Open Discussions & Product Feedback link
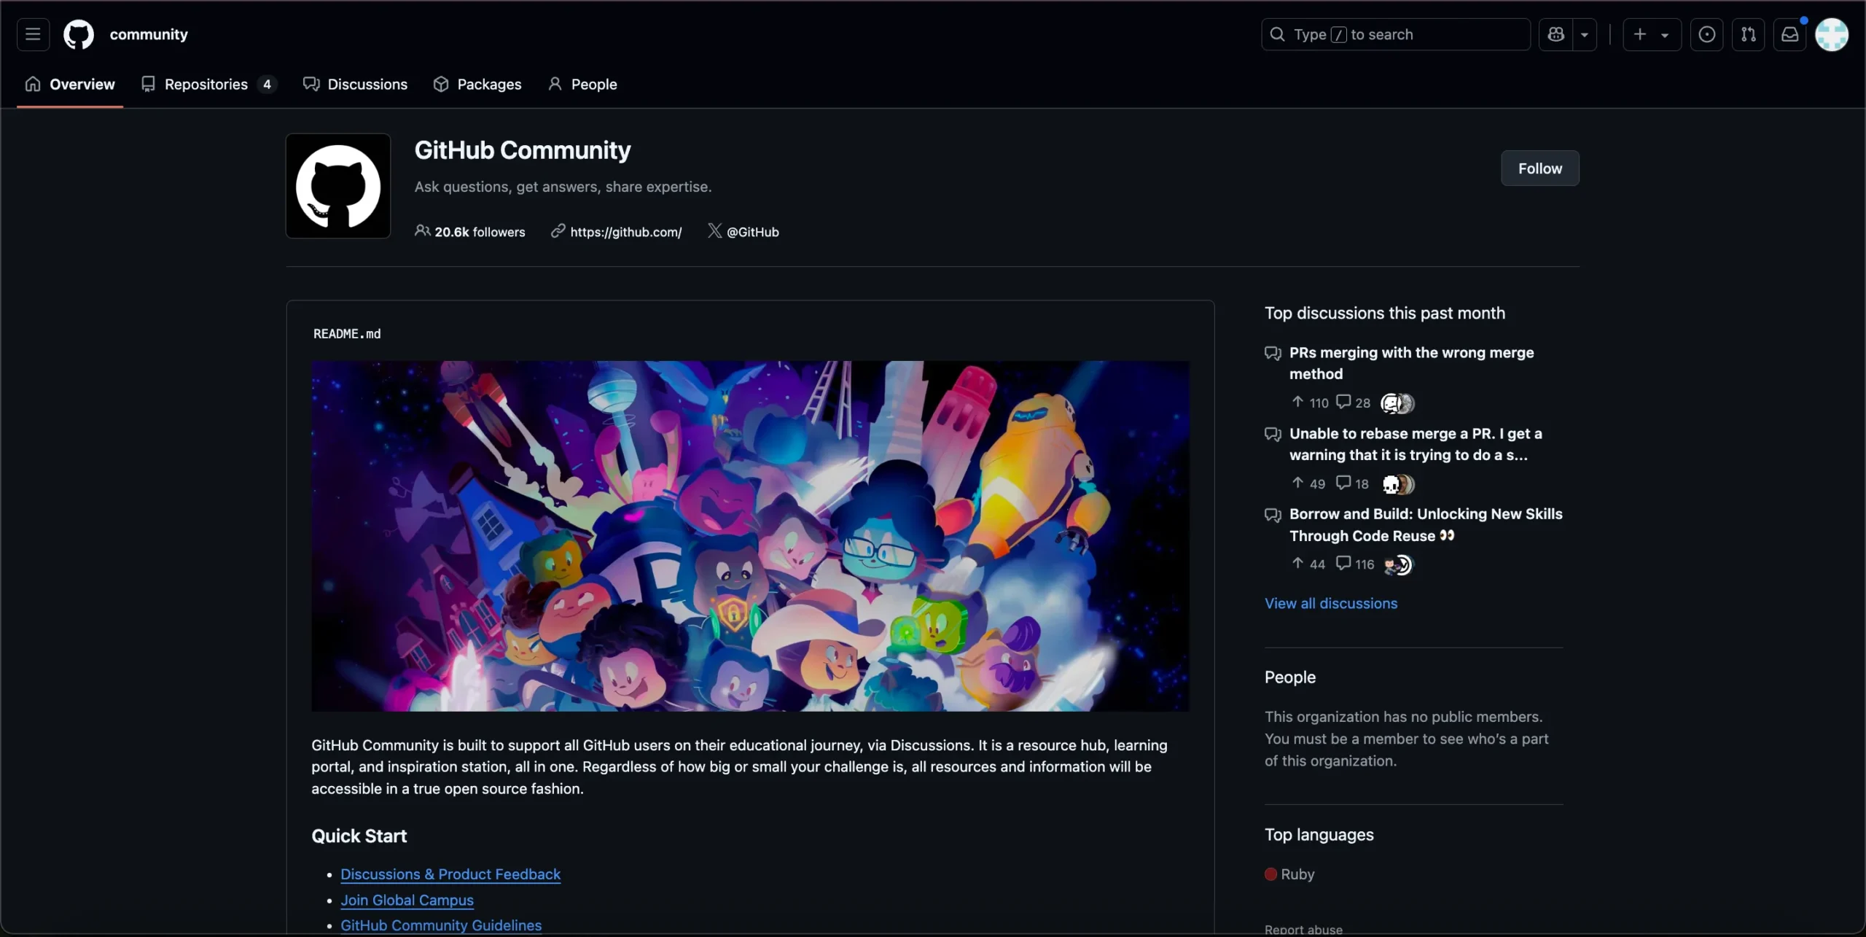Image resolution: width=1866 pixels, height=937 pixels. coord(450,874)
